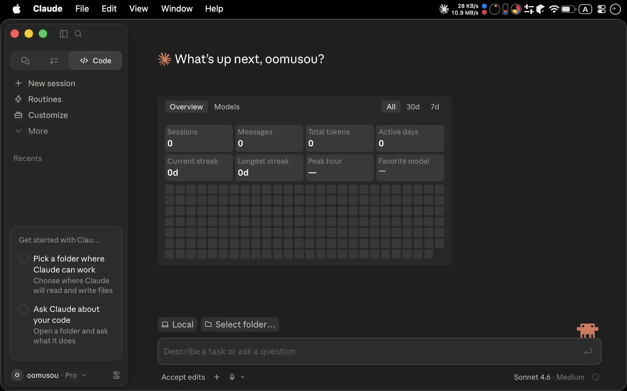627x391 pixels.
Task: Select the 30d time range
Action: click(x=413, y=107)
